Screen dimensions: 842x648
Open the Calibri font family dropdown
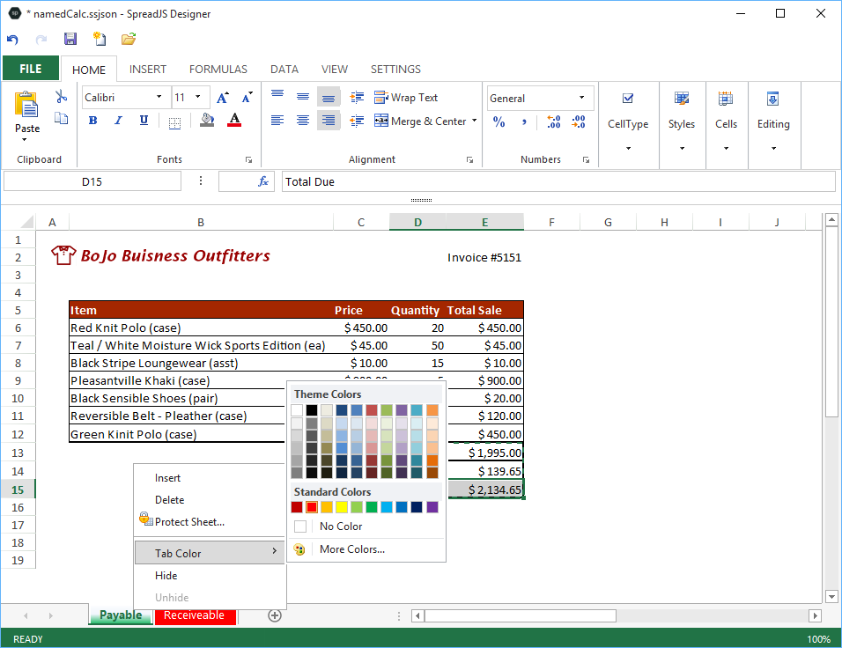[159, 98]
